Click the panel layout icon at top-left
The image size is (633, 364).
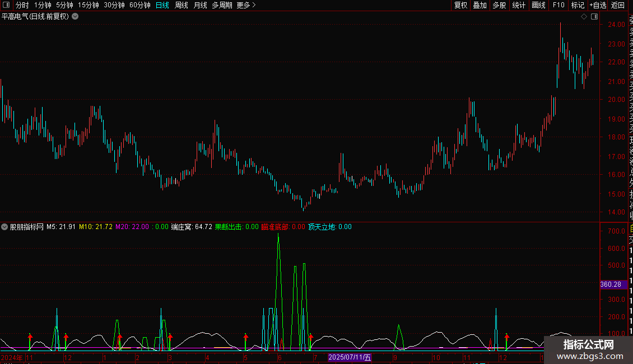pyautogui.click(x=6, y=5)
